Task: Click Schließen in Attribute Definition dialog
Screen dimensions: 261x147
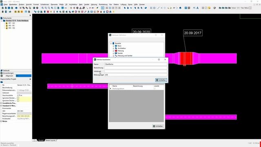Action: click(158, 126)
